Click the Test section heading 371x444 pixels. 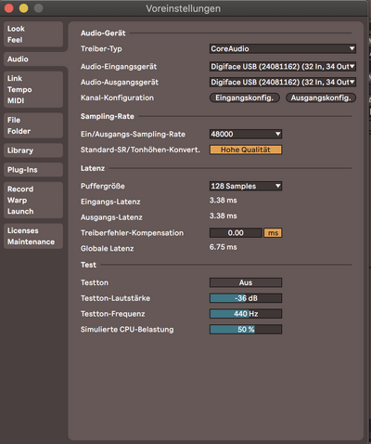click(88, 265)
